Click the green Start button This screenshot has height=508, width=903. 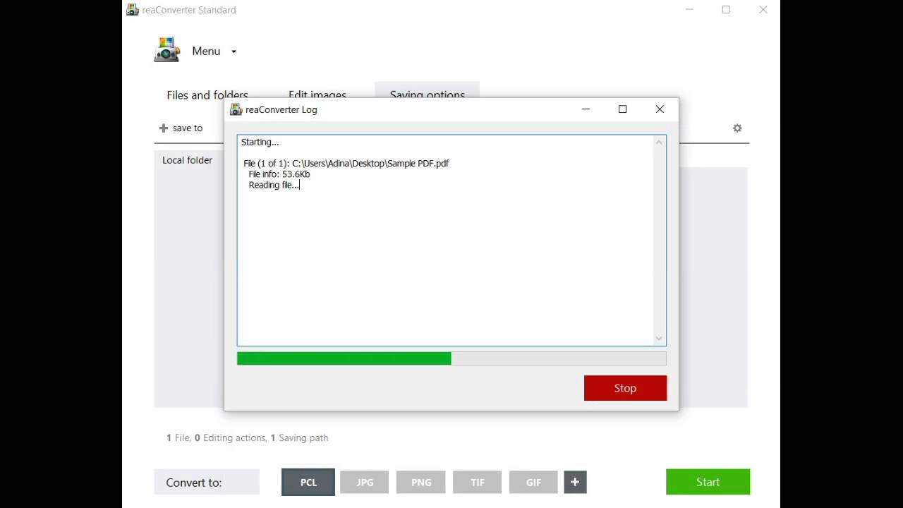click(x=708, y=482)
